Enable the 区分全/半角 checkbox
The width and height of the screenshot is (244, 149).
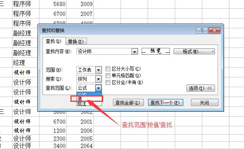point(108,82)
